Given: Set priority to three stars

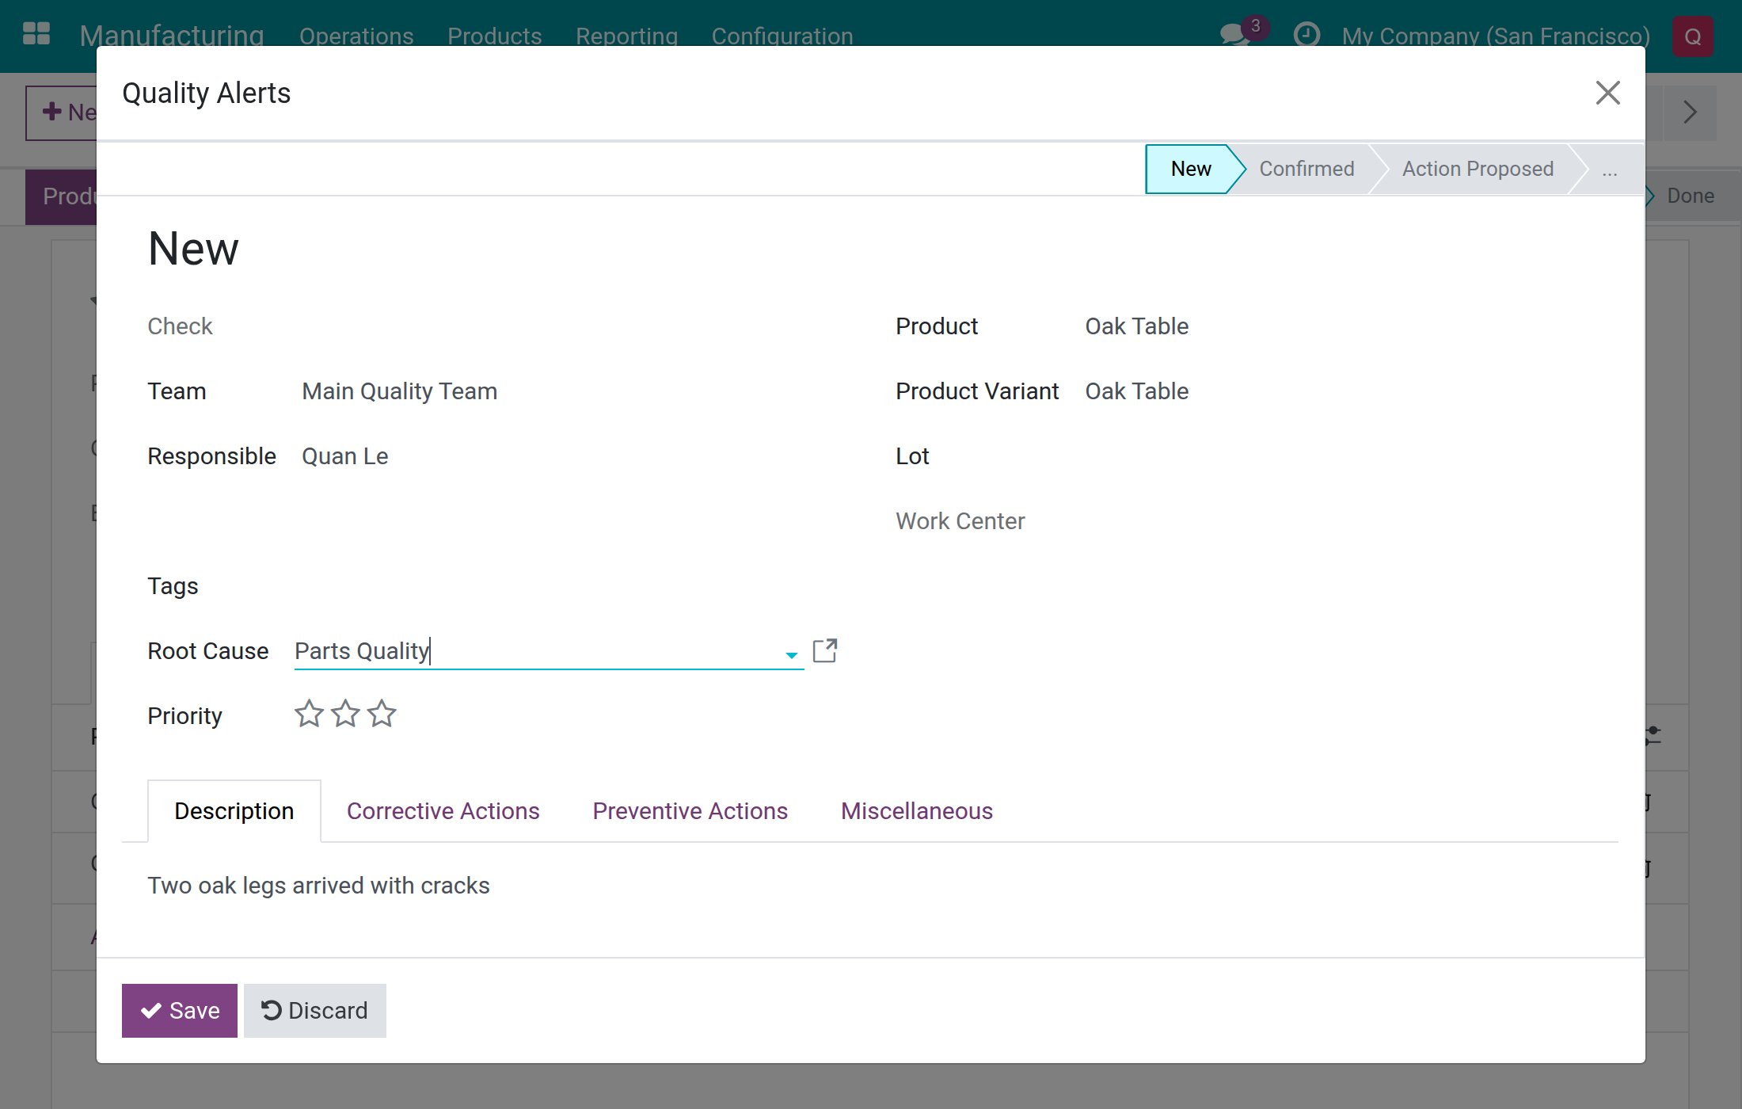Looking at the screenshot, I should pyautogui.click(x=382, y=714).
